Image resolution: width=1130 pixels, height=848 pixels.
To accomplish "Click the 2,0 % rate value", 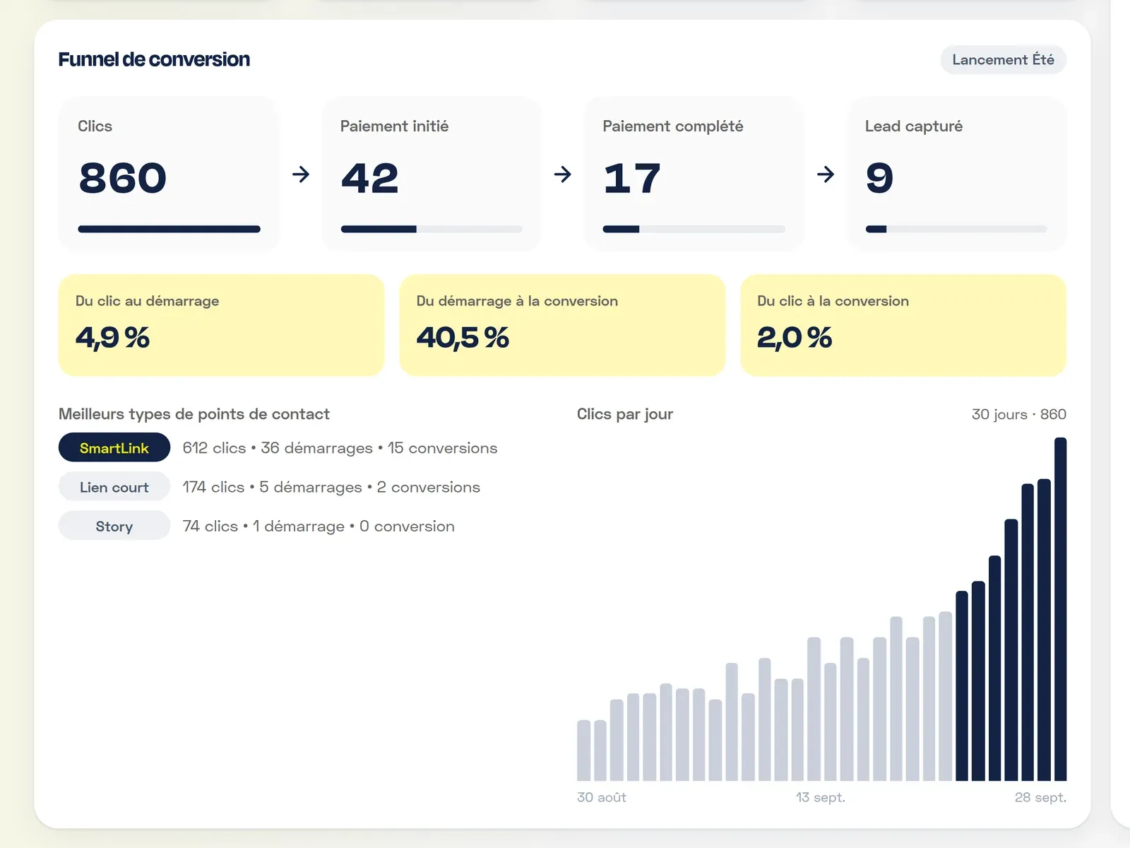I will click(795, 338).
